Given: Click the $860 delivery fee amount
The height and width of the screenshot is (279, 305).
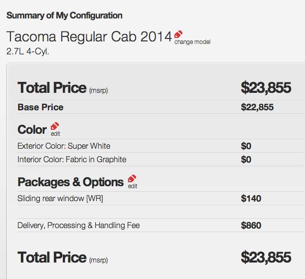Looking at the screenshot, I should point(251,226).
